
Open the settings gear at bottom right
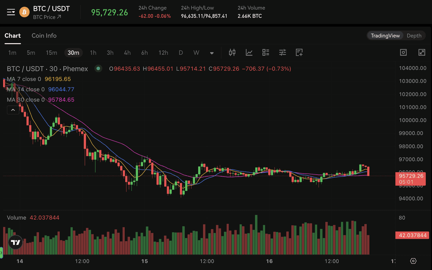tap(413, 261)
